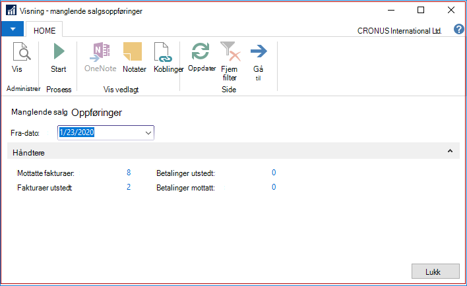467x286 pixels.
Task: Minimize the window
Action: [391, 11]
